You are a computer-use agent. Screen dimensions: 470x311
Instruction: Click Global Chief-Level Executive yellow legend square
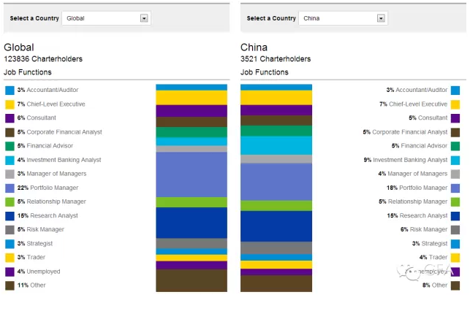(x=10, y=104)
